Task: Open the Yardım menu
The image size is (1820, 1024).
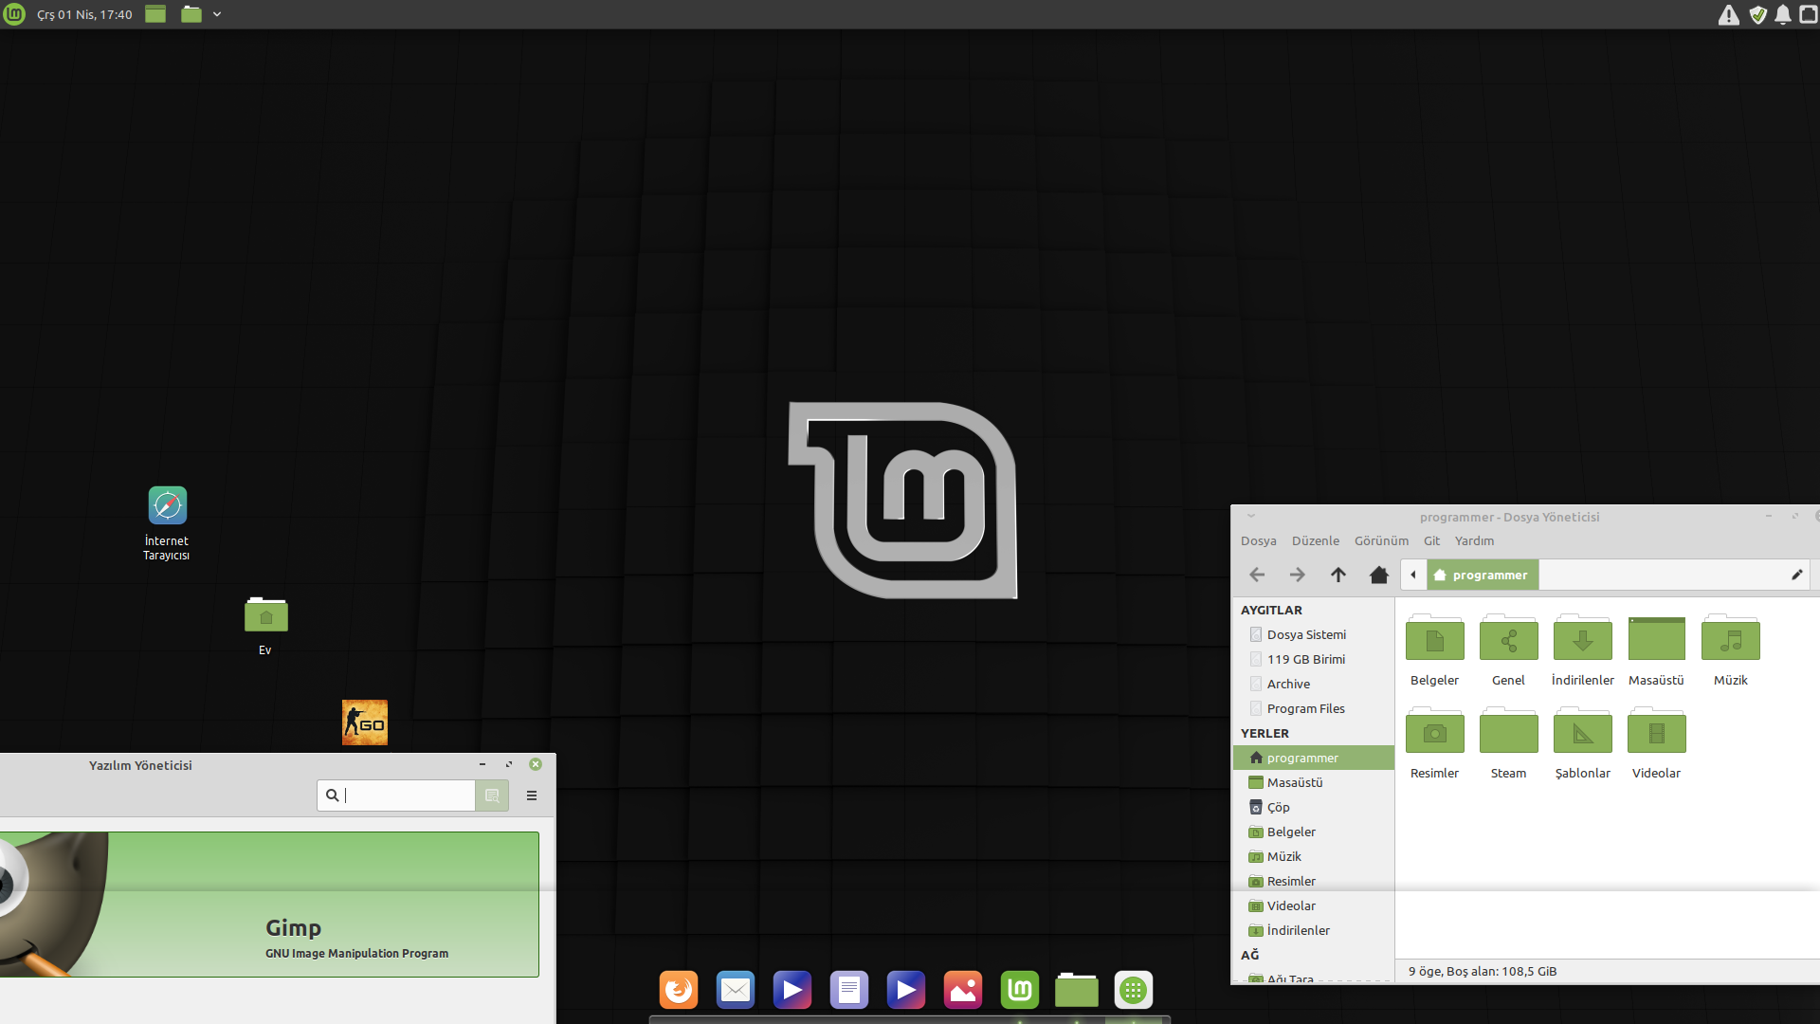Action: (1474, 541)
